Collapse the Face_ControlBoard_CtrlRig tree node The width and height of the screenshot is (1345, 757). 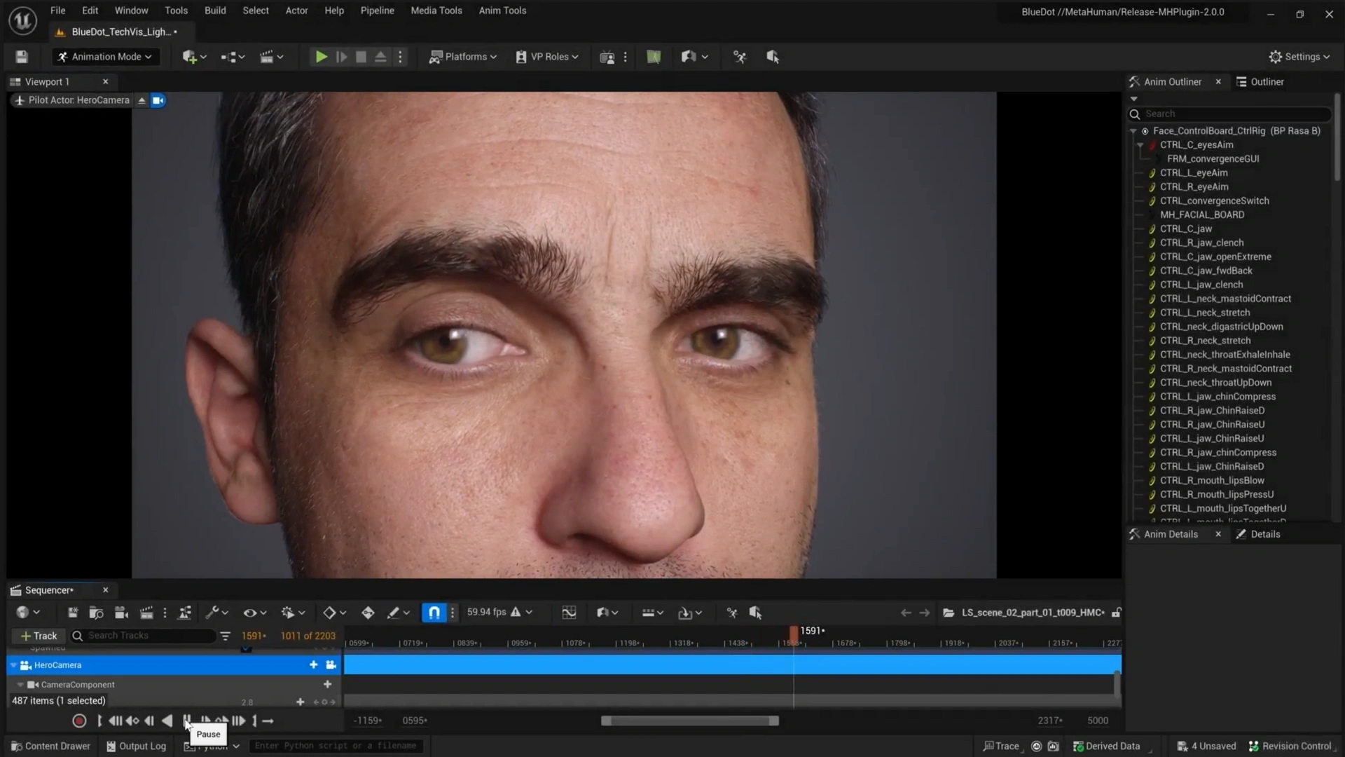click(x=1133, y=131)
